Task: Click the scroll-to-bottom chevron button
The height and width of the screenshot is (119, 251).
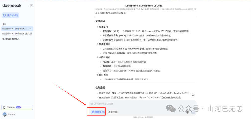Action: [193, 95]
